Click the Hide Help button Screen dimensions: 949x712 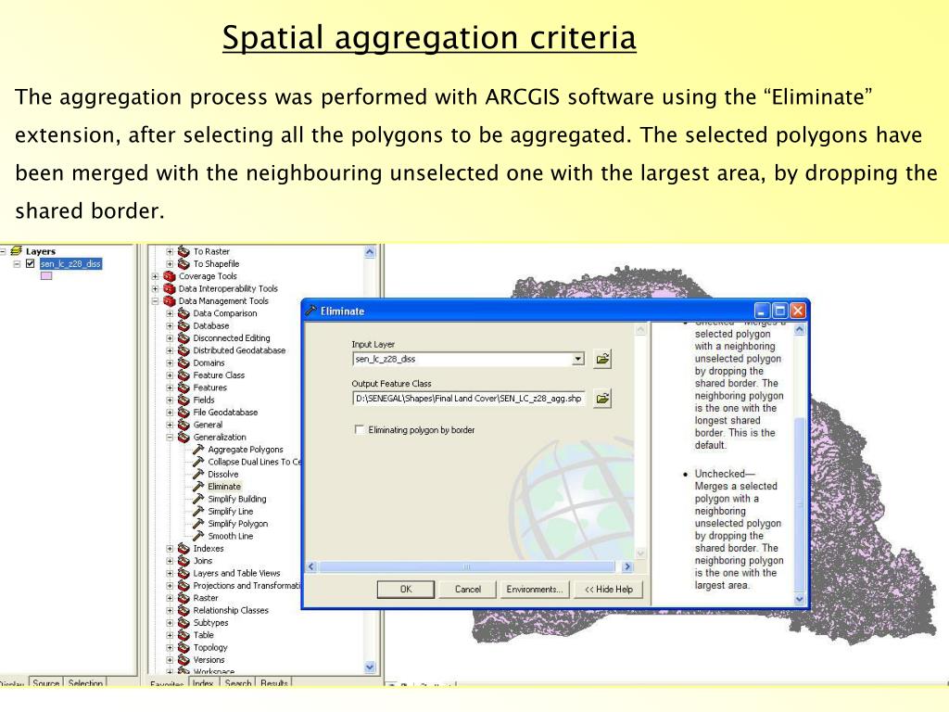[608, 589]
